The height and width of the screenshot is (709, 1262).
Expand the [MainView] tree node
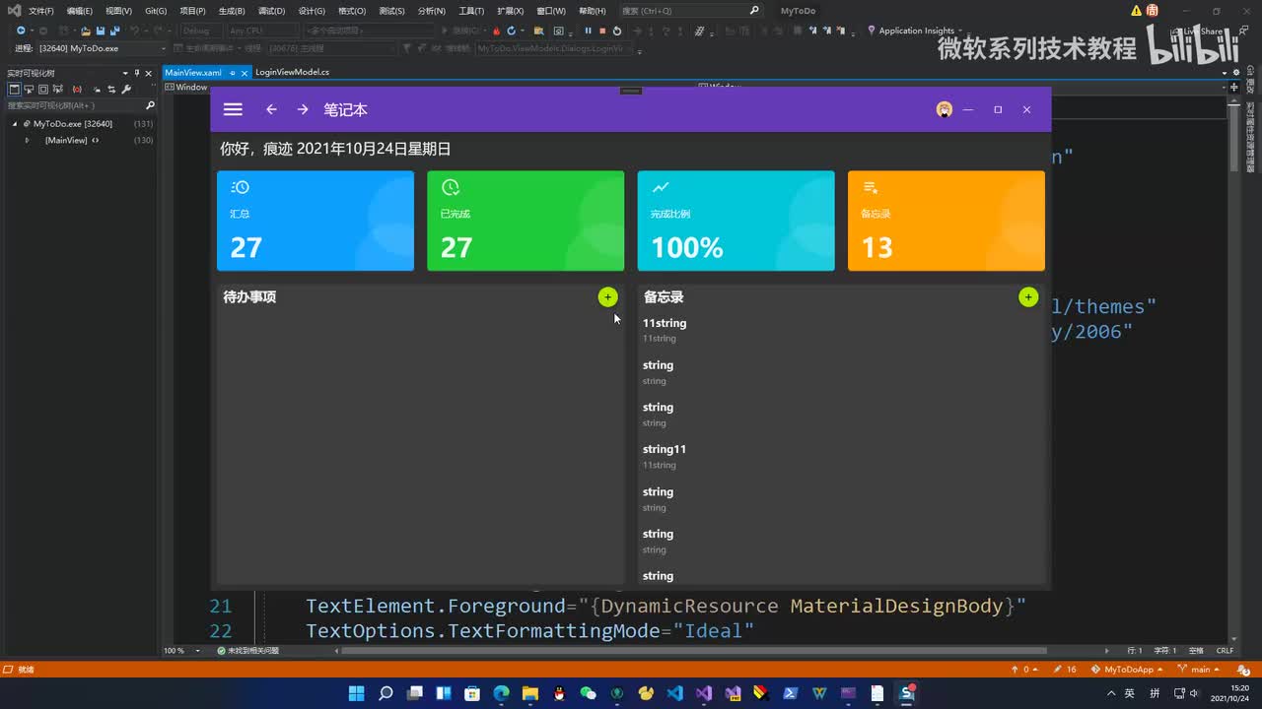(x=27, y=140)
